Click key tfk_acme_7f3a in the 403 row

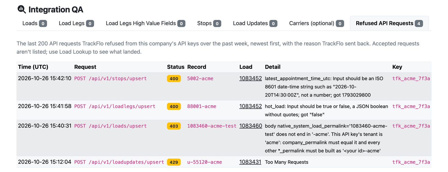tap(411, 126)
